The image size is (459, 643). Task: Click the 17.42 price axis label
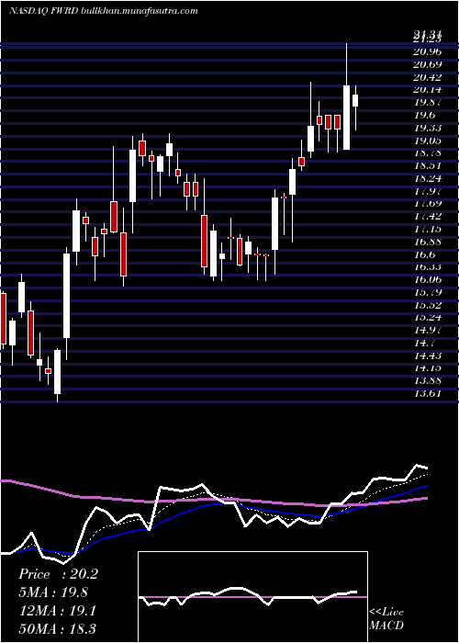428,217
